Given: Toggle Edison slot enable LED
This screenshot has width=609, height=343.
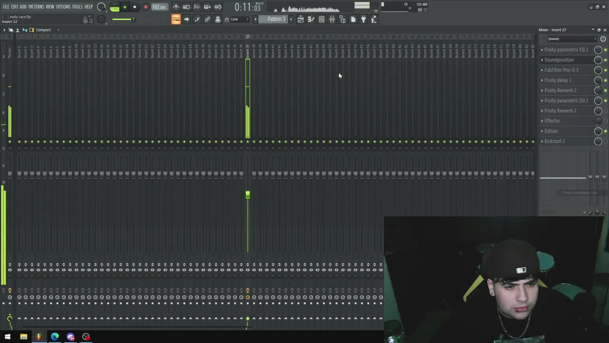Looking at the screenshot, I should click(605, 131).
